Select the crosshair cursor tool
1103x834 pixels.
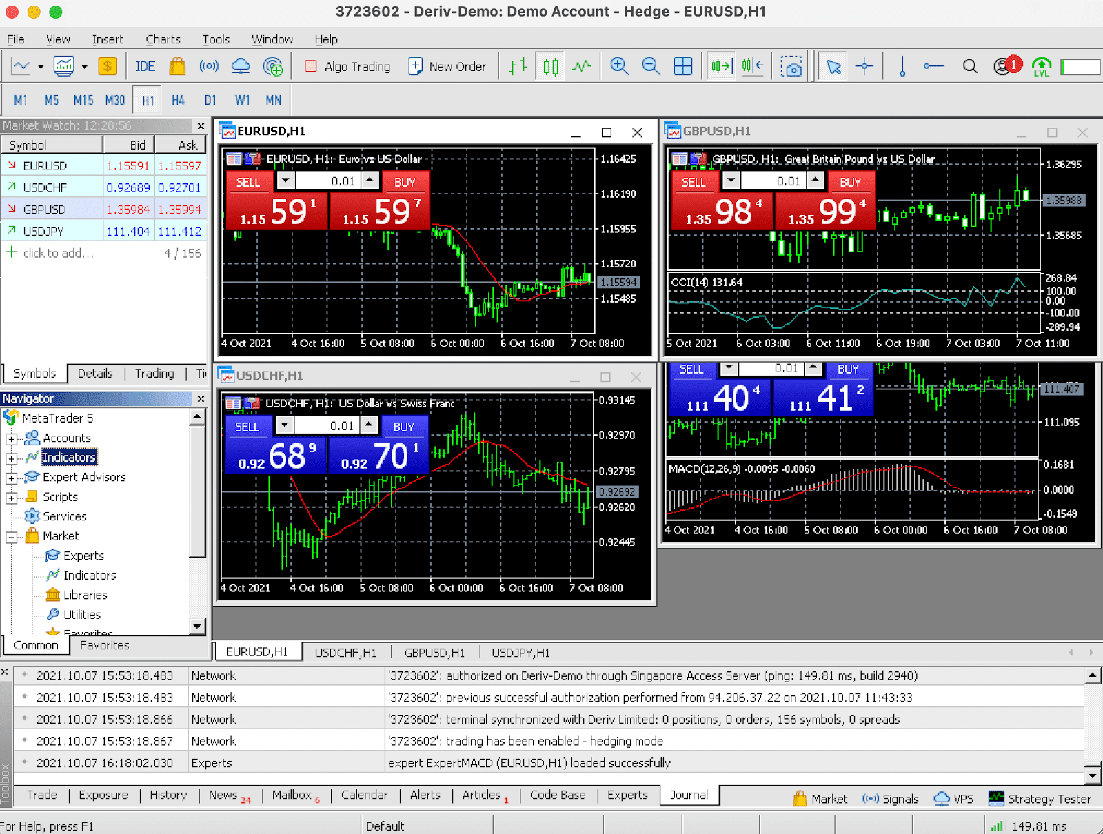(864, 66)
